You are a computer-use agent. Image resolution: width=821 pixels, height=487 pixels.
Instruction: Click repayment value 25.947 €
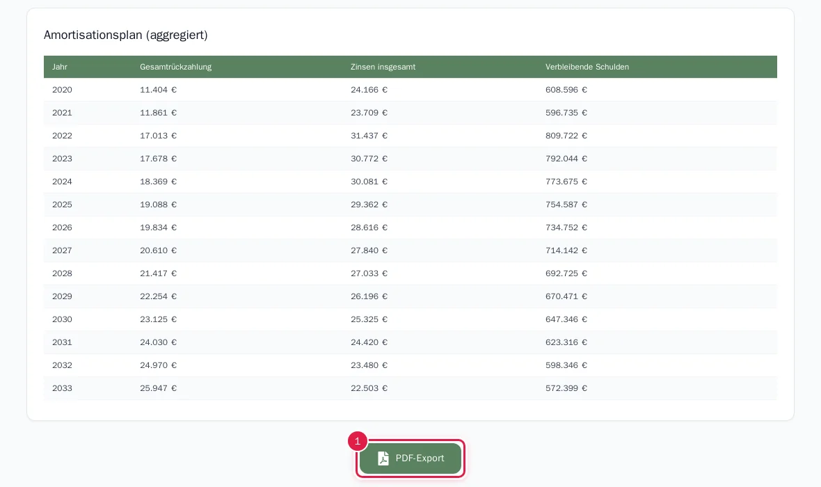pyautogui.click(x=158, y=388)
